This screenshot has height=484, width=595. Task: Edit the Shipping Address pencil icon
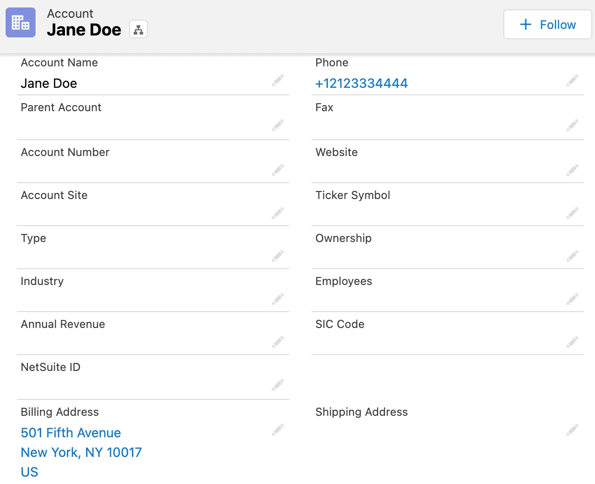572,430
